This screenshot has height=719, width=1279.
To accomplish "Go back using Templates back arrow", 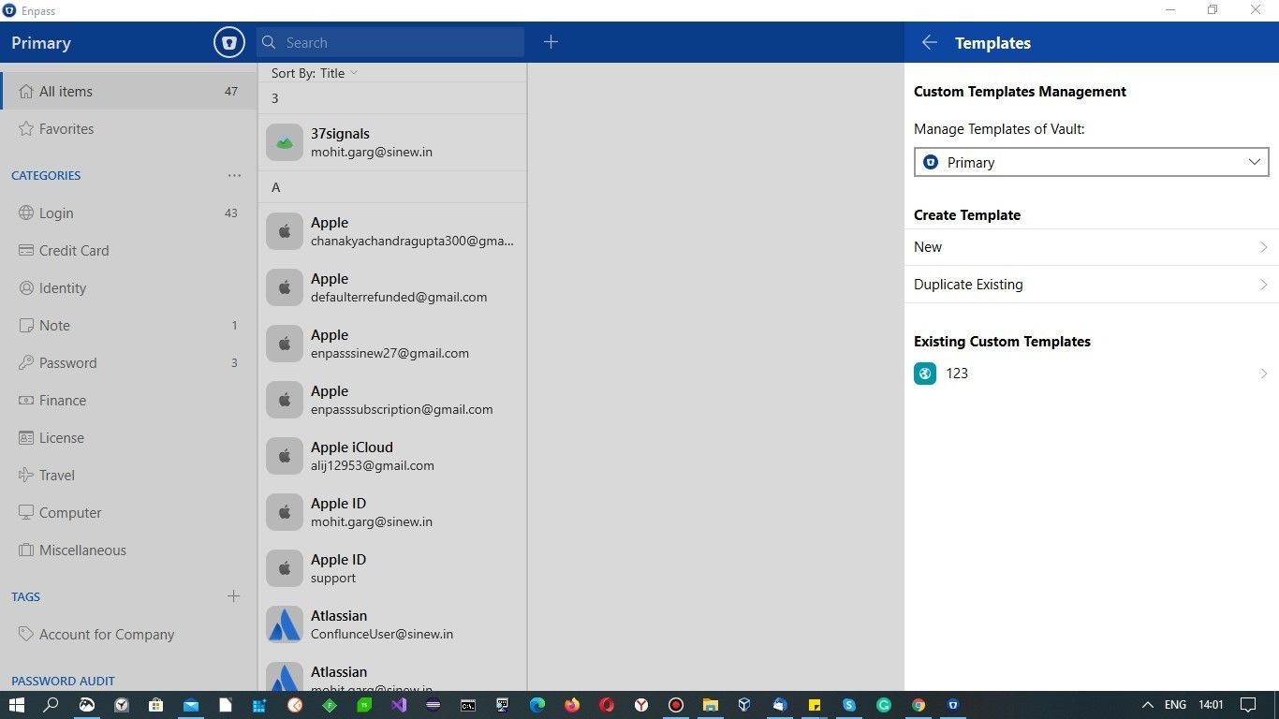I will (929, 43).
